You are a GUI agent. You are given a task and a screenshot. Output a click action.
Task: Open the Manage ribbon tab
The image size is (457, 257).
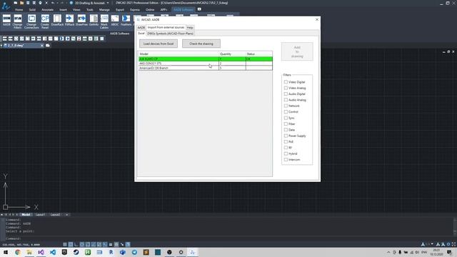click(104, 9)
